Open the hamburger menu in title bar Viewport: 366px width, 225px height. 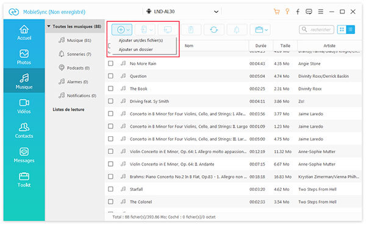321,12
